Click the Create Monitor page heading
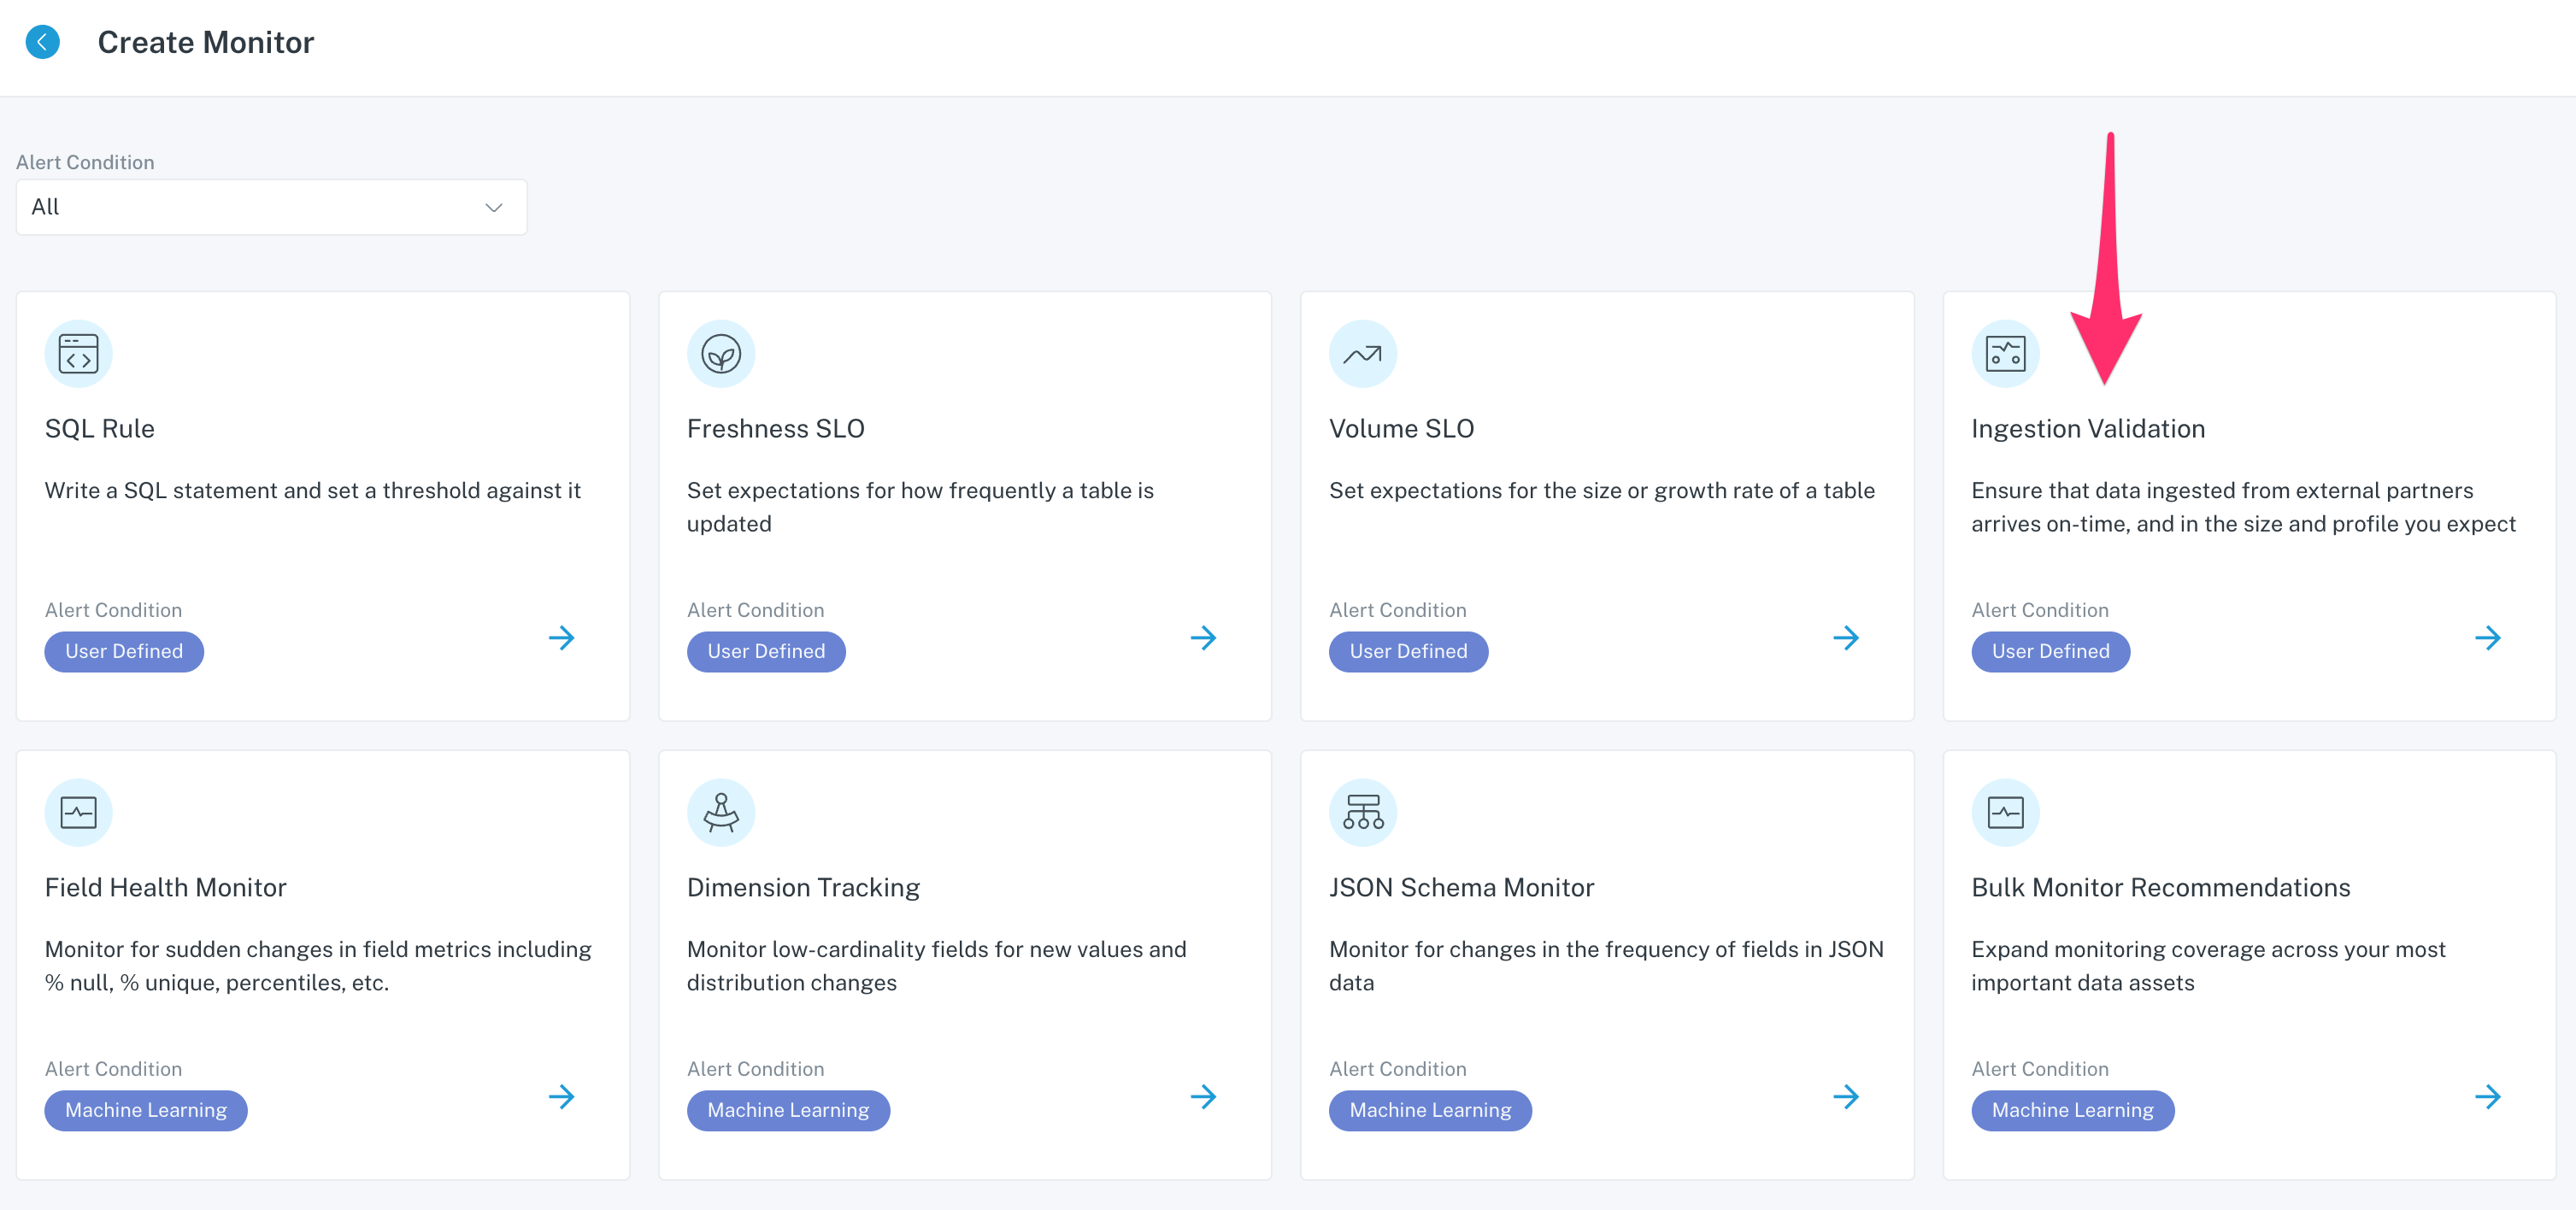Viewport: 2576px width, 1210px height. (x=206, y=43)
